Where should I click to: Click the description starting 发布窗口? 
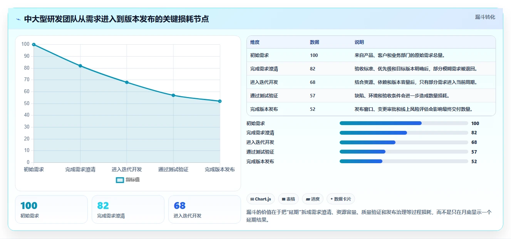tap(414, 109)
